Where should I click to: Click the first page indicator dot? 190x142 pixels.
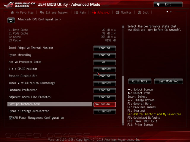[167, 12]
